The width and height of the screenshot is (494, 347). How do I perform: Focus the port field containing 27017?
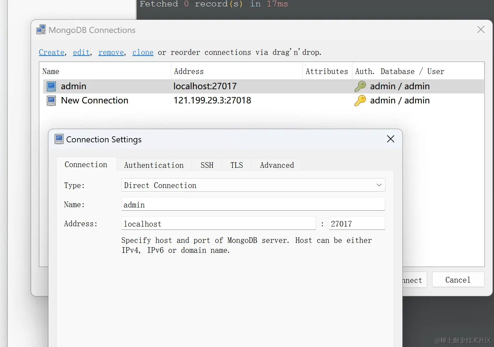[x=357, y=223]
